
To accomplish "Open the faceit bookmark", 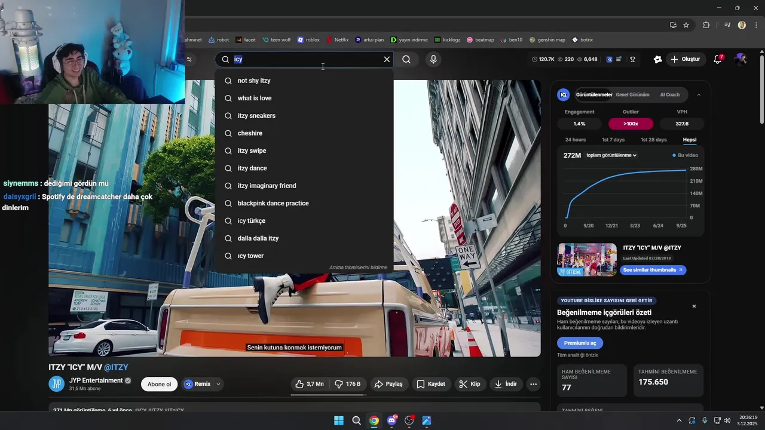I will point(246,40).
